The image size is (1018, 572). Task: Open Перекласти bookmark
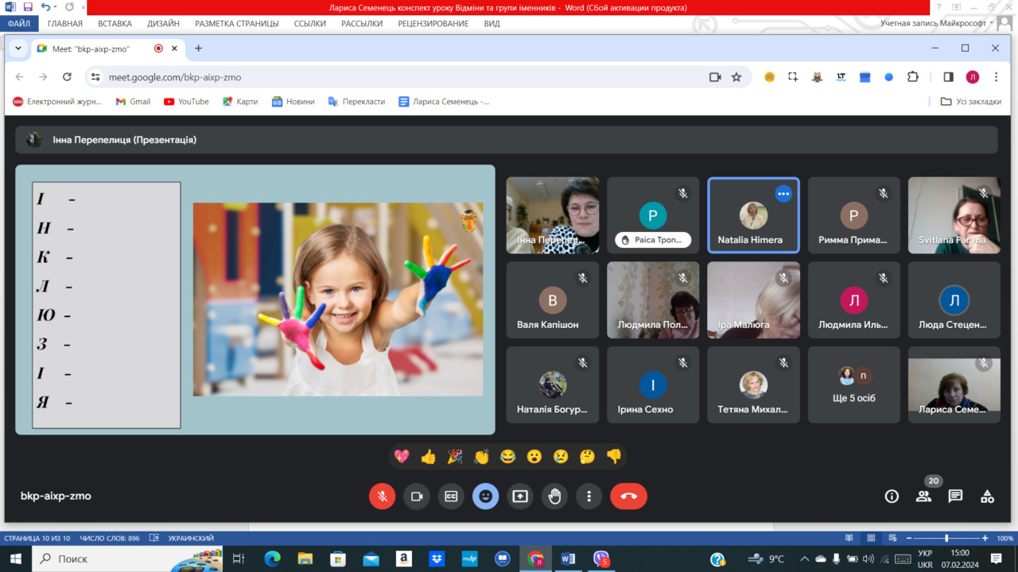click(x=356, y=102)
